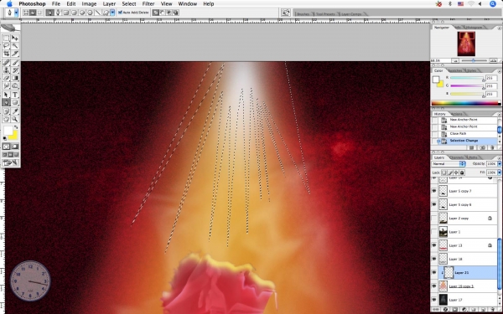Image resolution: width=503 pixels, height=314 pixels.
Task: Select the Shape tool in toolbox
Action: coord(15,102)
